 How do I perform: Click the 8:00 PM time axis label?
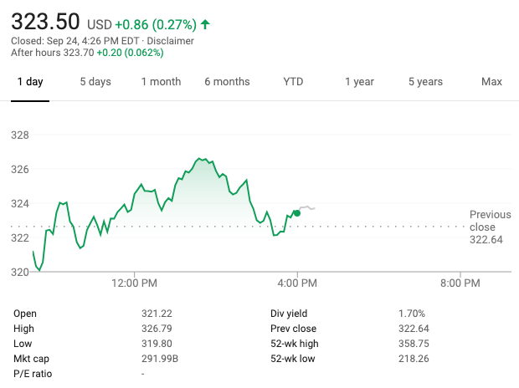[460, 283]
